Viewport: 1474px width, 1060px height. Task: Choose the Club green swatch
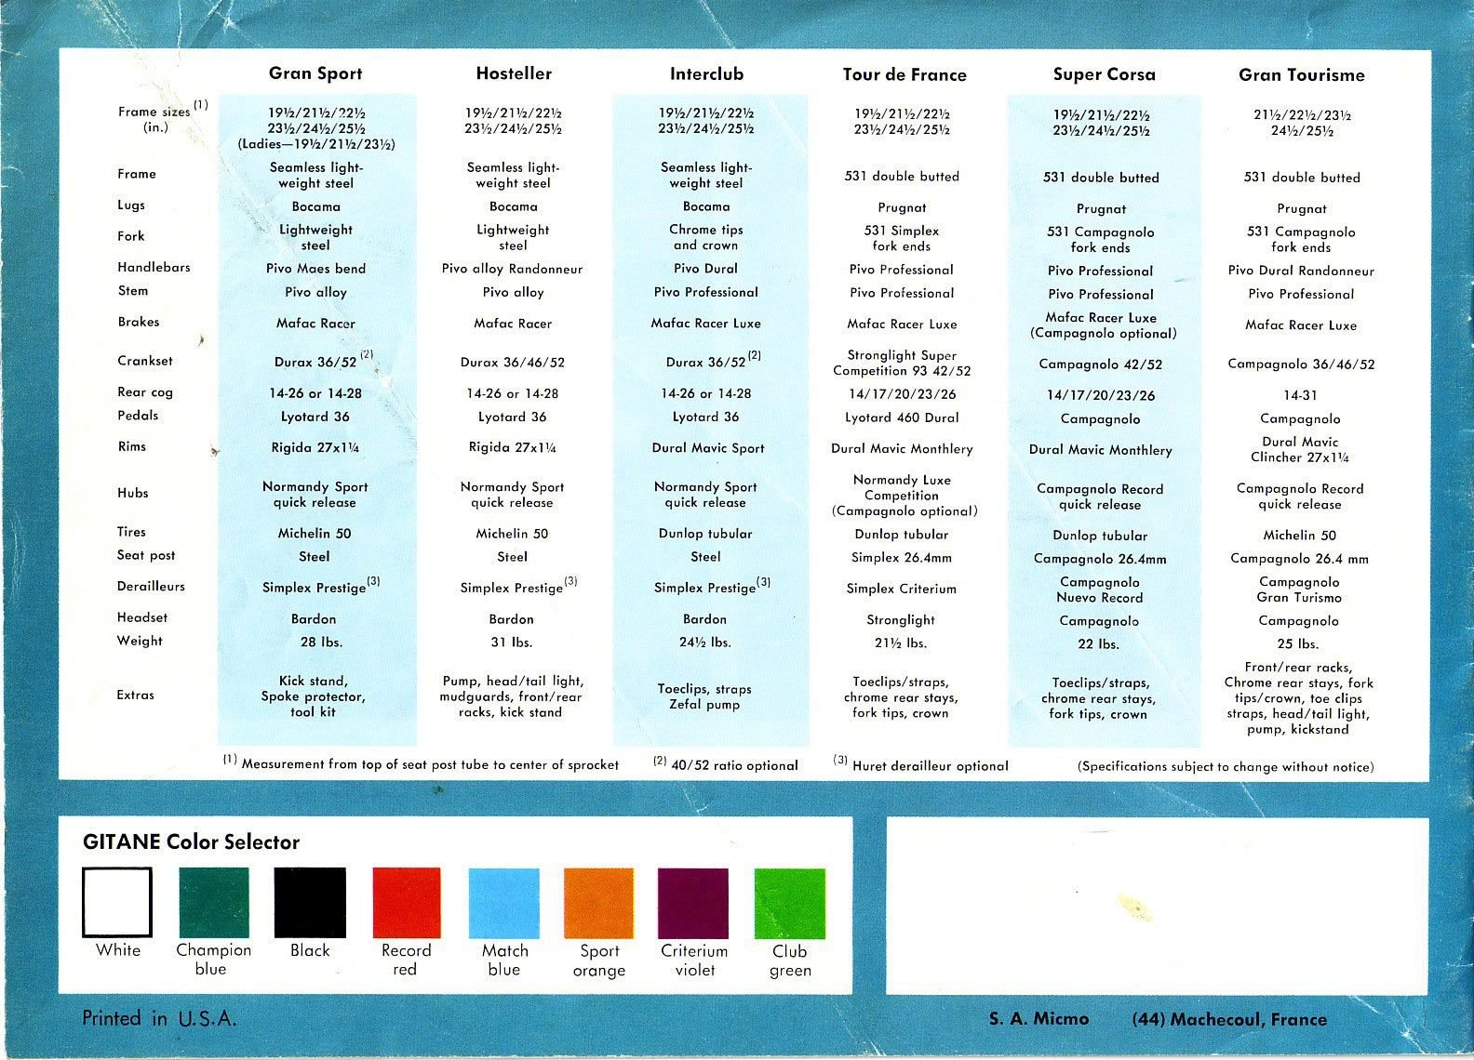[x=790, y=903]
